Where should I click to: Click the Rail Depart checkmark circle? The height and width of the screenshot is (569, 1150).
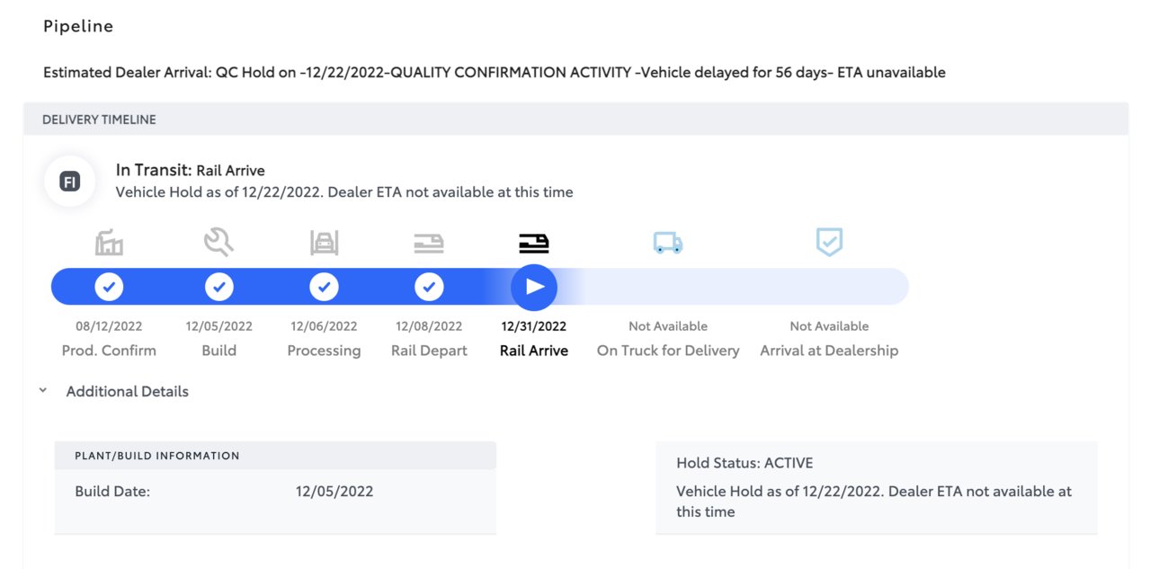tap(429, 287)
